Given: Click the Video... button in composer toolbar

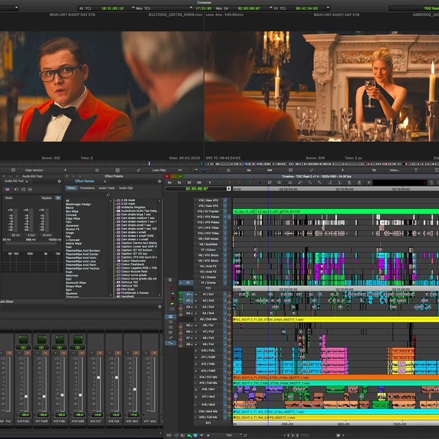Looking at the screenshot, I should pyautogui.click(x=395, y=170).
